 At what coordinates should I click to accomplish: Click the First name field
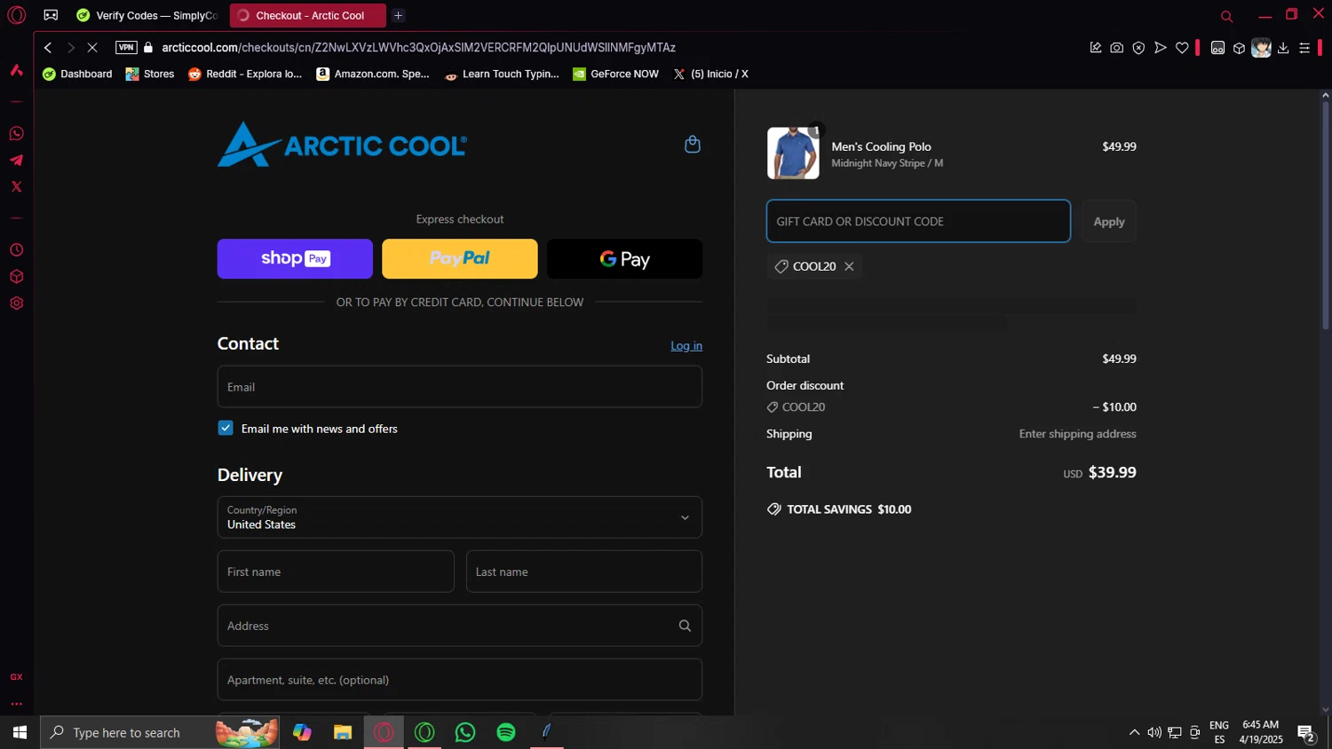pos(336,572)
